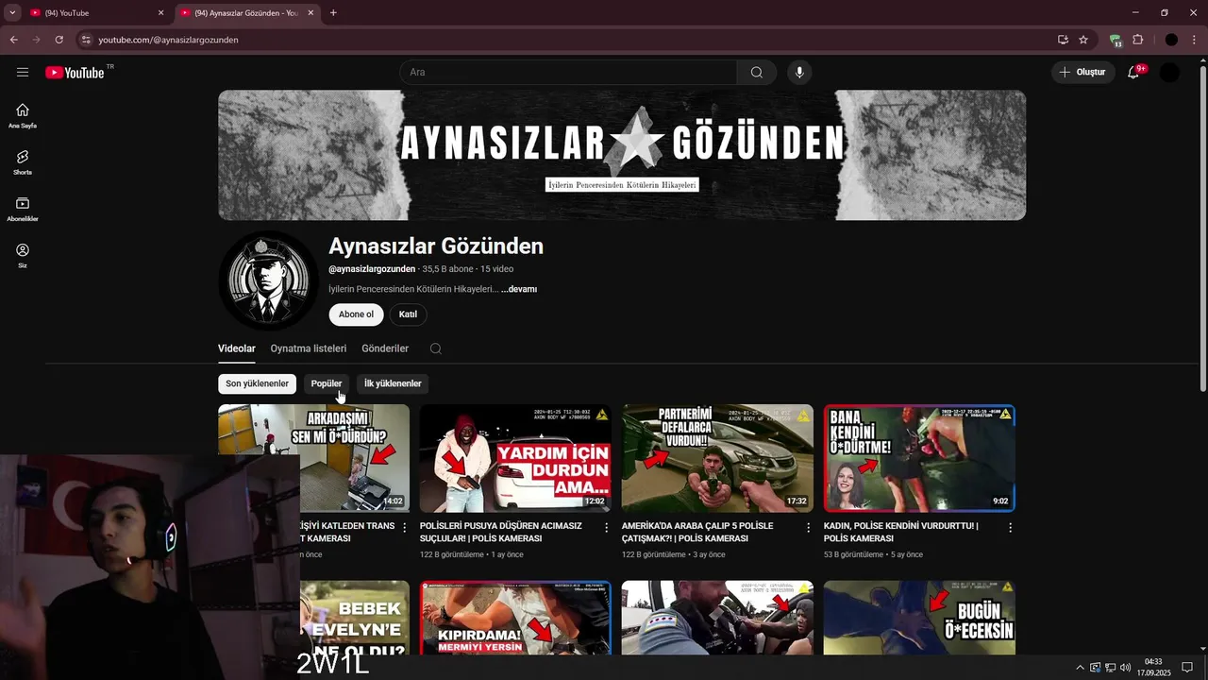Open the YouTube hamburger guide menu

(x=23, y=72)
